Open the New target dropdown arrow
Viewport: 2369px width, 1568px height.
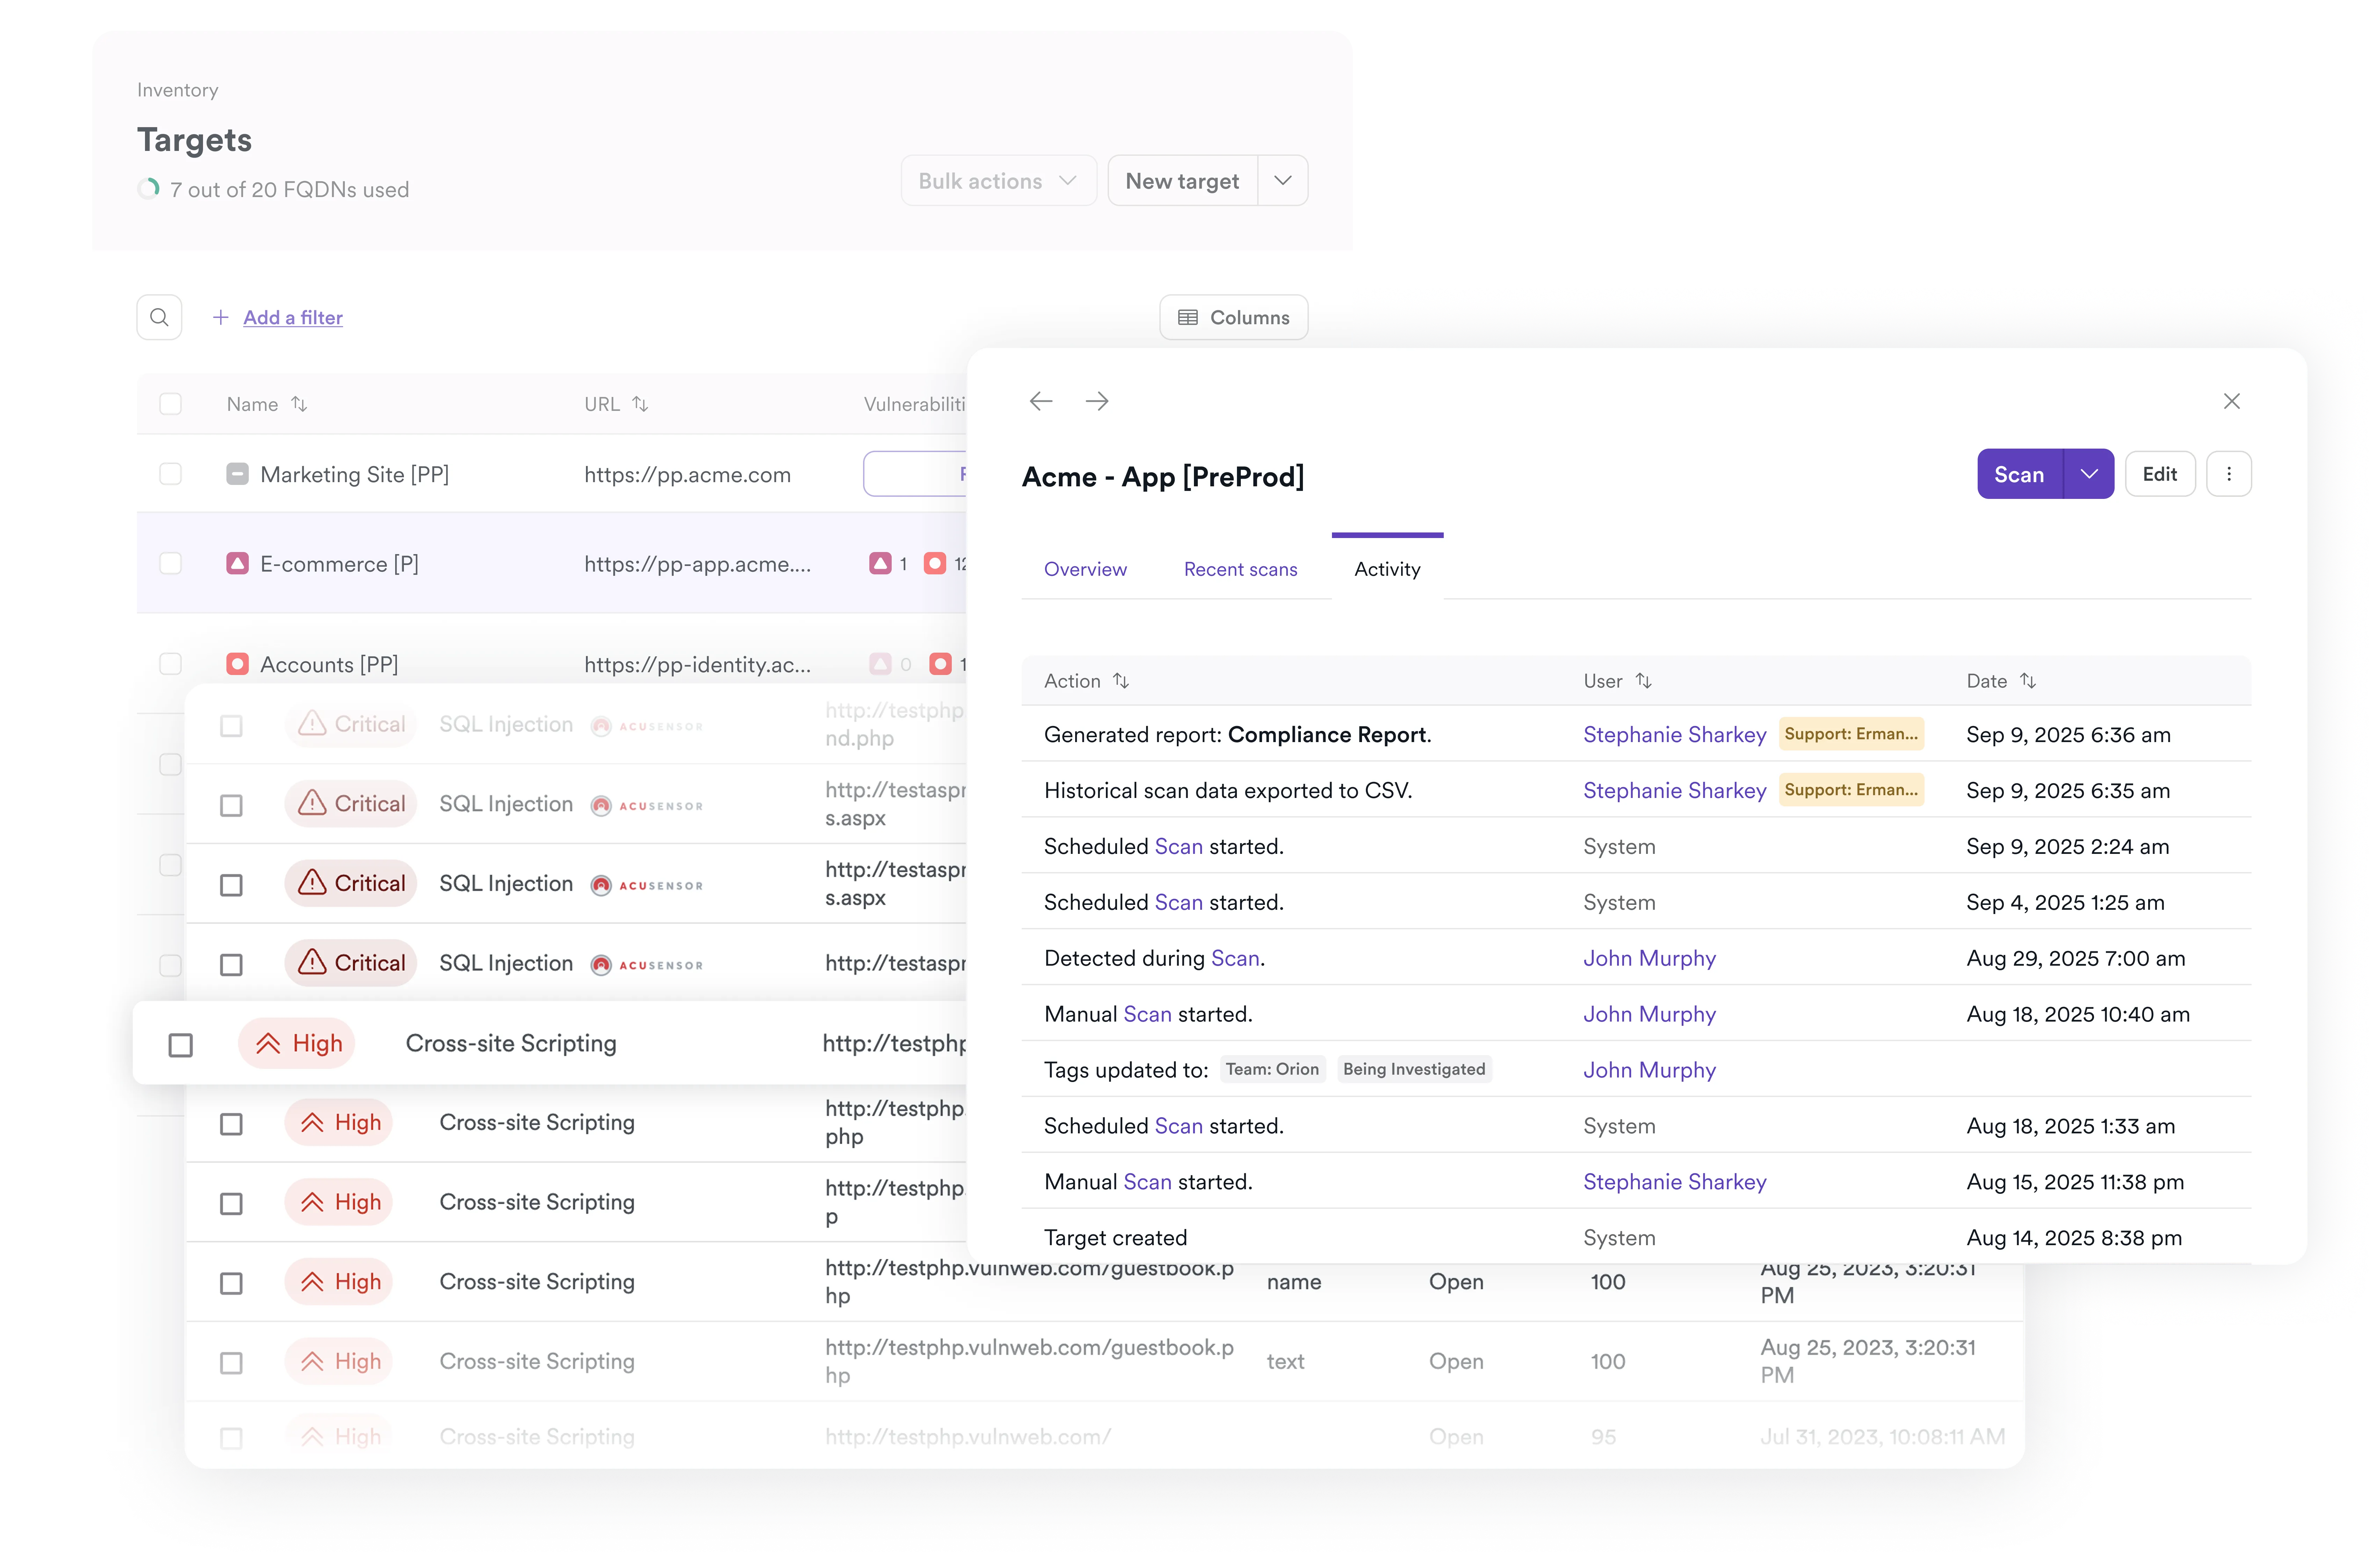click(1283, 181)
